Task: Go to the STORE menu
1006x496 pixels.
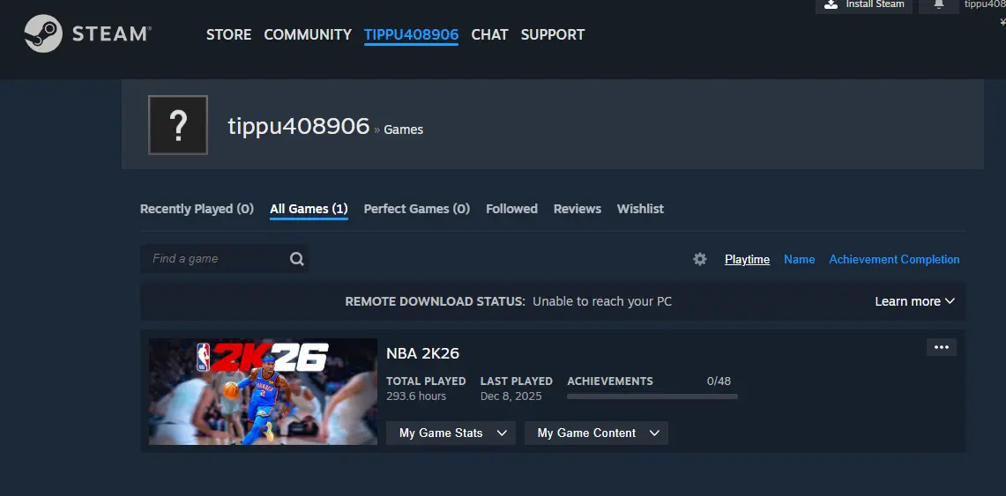Action: (228, 34)
